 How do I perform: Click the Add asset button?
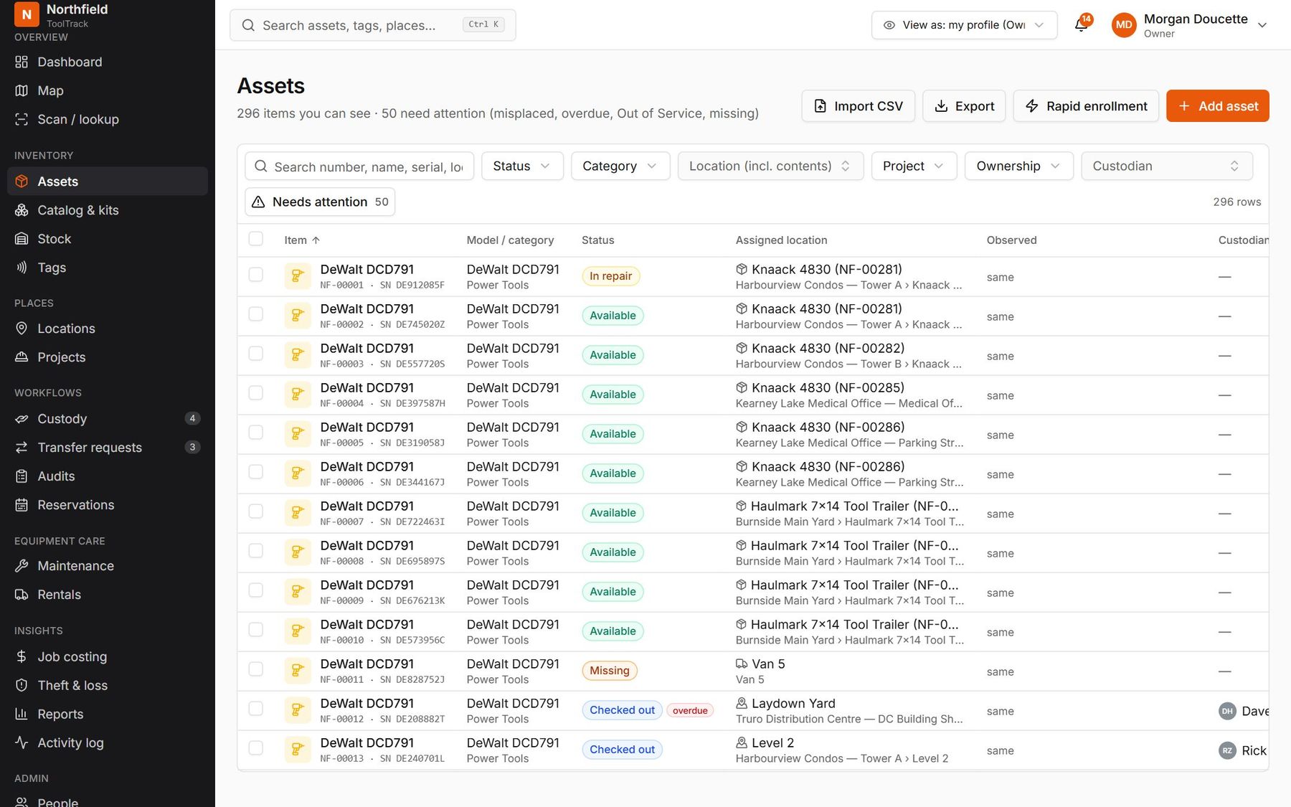coord(1217,105)
